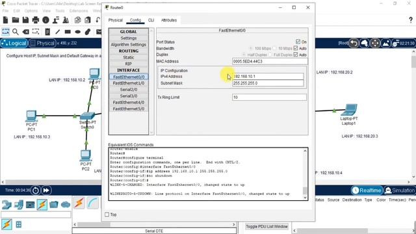This screenshot has height=234, width=416.
Task: Select the Draw Rectangle tool
Action: click(x=68, y=32)
